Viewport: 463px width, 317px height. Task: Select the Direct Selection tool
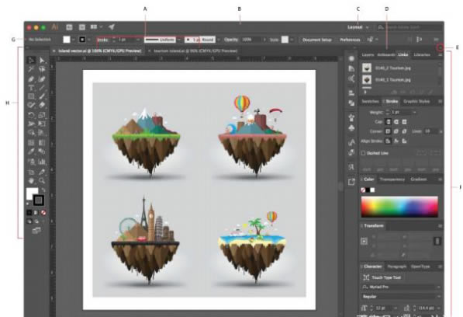(x=42, y=61)
